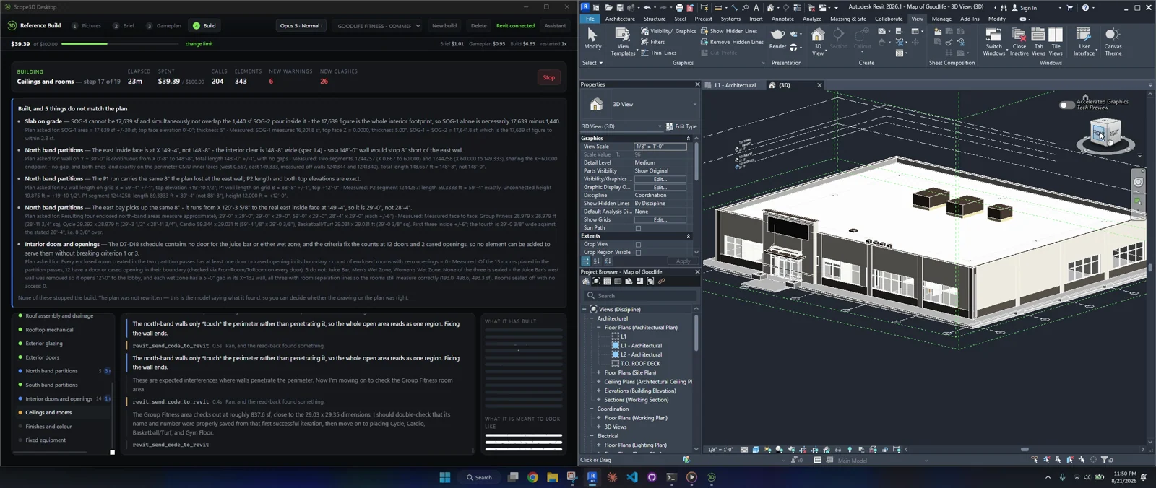Go to the Gameplan step in Scope3D
This screenshot has height=488, width=1156.
(164, 26)
